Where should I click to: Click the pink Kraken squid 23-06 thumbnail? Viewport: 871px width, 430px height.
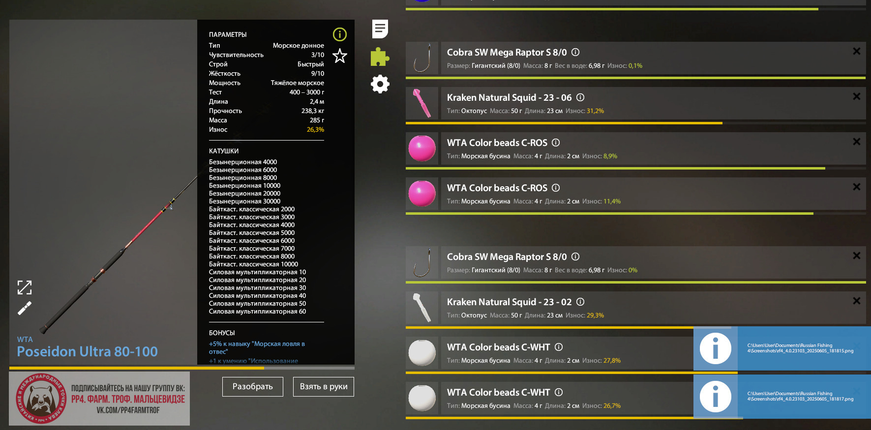click(x=422, y=103)
